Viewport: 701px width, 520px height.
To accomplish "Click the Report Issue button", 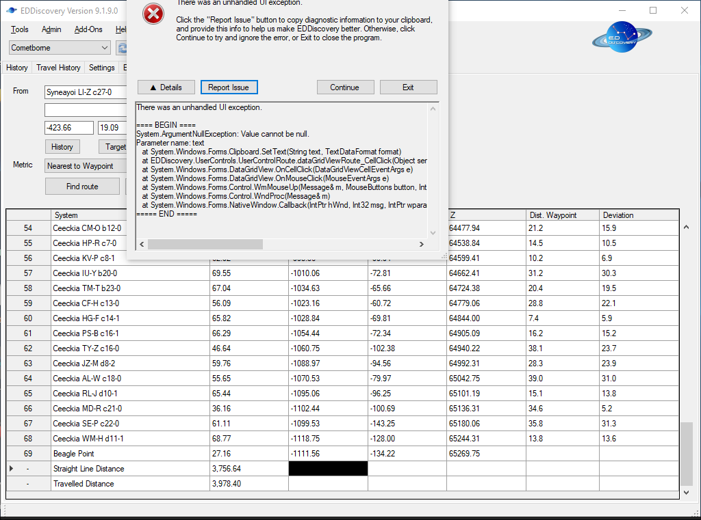I will (x=229, y=87).
